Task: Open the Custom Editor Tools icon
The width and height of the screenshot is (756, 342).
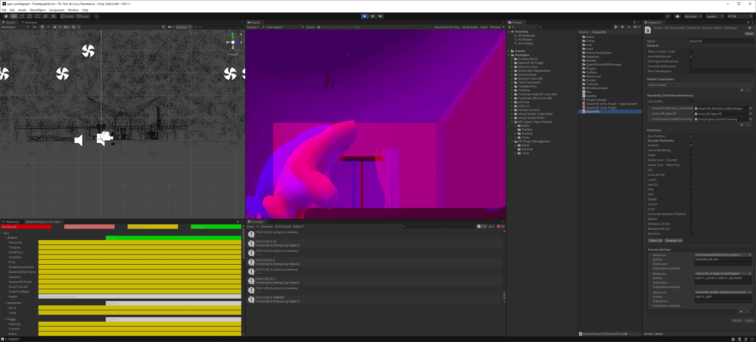Action: (x=54, y=16)
